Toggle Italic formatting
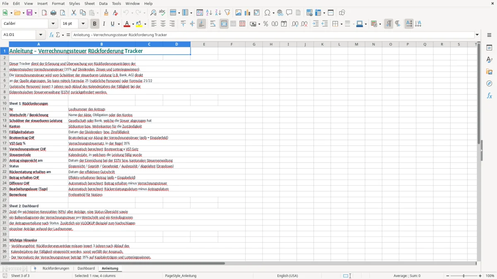This screenshot has height=279, width=497. [x=104, y=24]
